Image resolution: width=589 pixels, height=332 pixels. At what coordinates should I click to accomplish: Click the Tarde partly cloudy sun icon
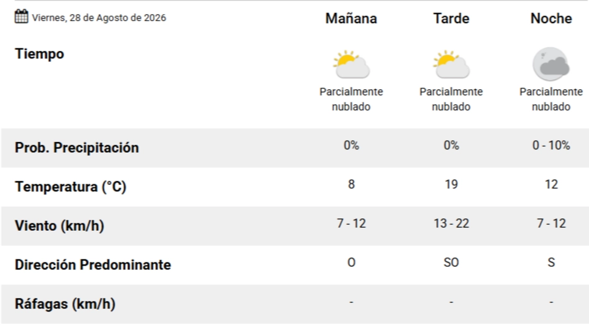coord(451,64)
